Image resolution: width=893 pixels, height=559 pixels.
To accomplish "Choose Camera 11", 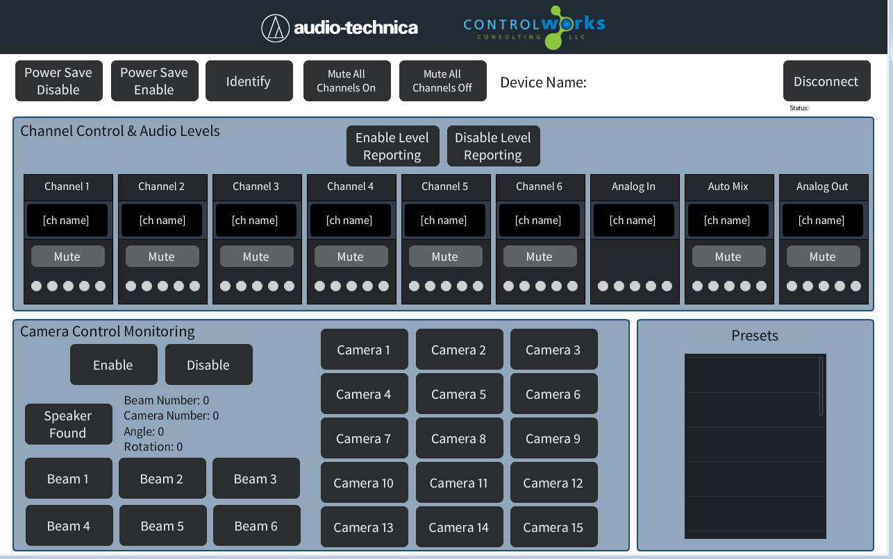I will [459, 483].
